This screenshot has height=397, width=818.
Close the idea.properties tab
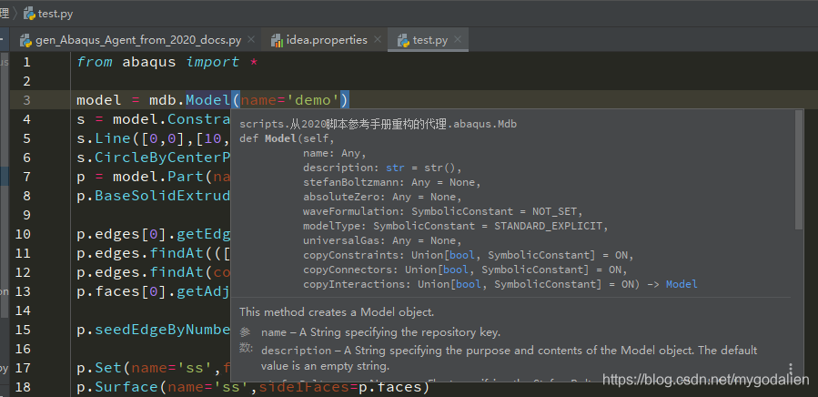pyautogui.click(x=379, y=40)
